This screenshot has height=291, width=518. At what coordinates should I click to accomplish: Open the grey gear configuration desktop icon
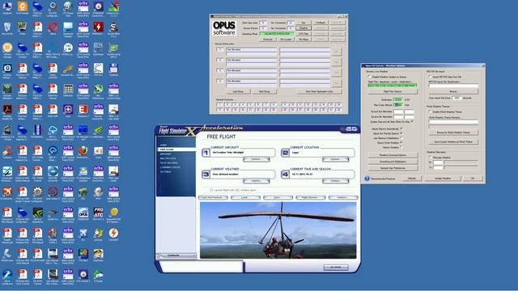[x=38, y=192]
